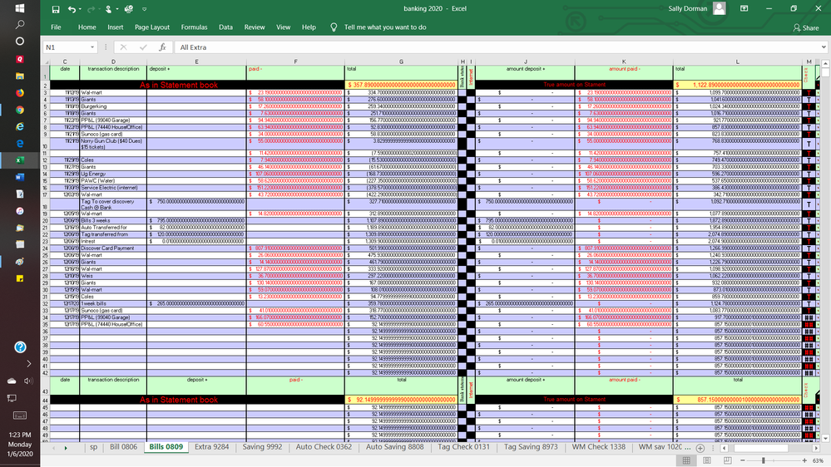
Task: Click vertical scrollbar down arrow
Action: (x=825, y=439)
